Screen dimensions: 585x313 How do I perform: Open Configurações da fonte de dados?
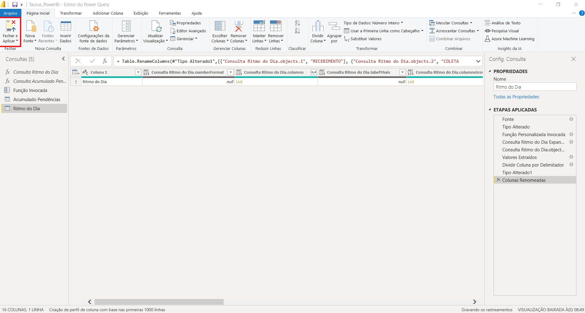coord(93,32)
